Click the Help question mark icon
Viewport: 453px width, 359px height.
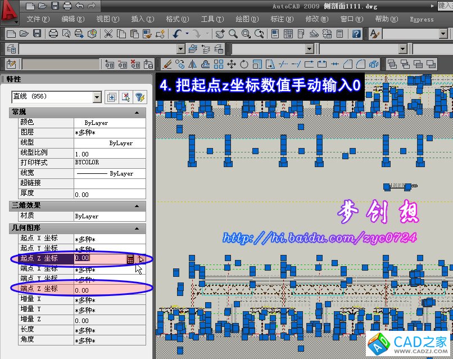pos(356,34)
